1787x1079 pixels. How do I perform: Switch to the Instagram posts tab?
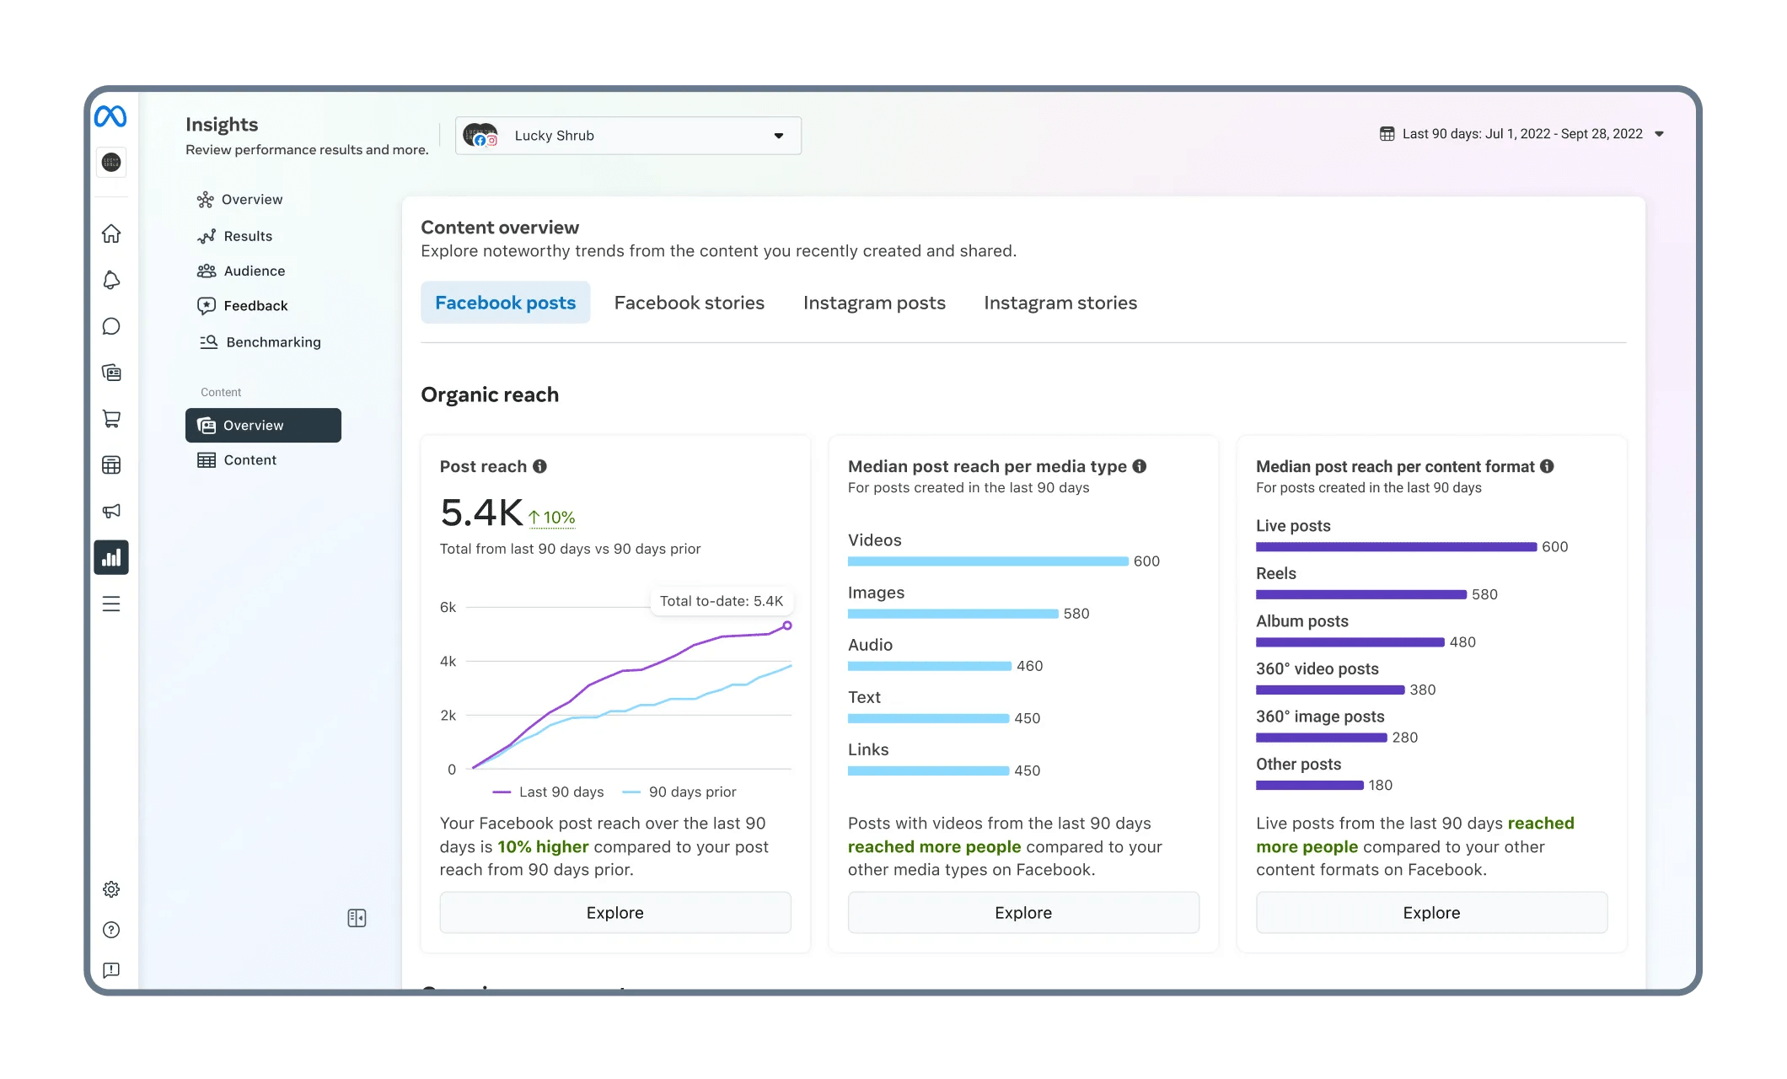tap(874, 303)
